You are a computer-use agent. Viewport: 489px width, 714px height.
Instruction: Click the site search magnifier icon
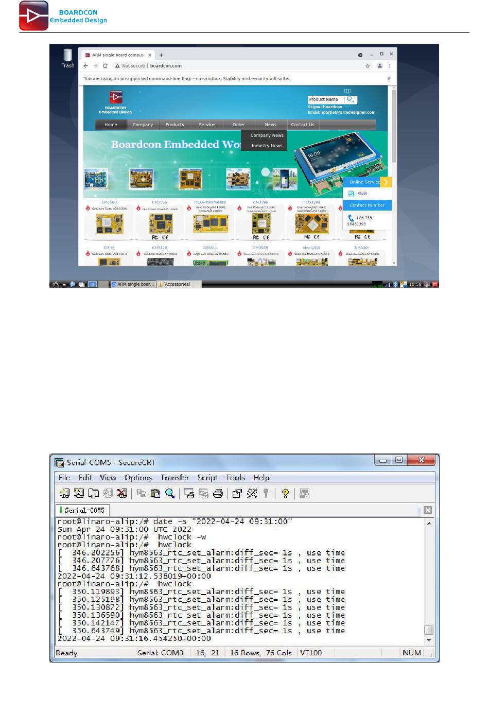pyautogui.click(x=350, y=99)
